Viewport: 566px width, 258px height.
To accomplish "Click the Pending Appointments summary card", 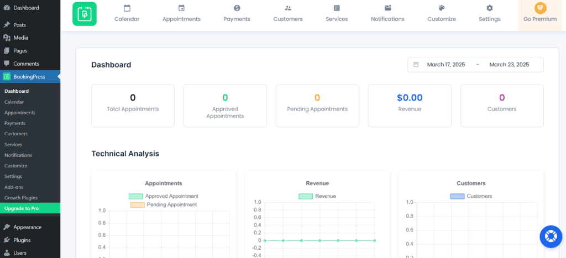I will (317, 106).
